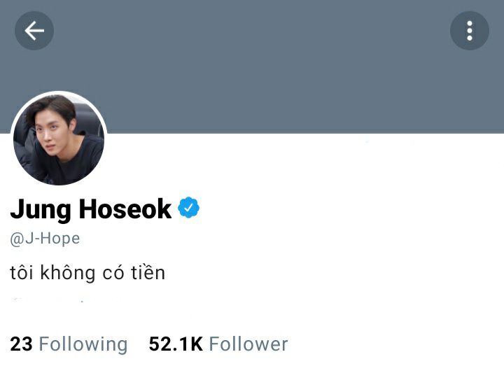The height and width of the screenshot is (373, 504).
Task: Tap the word Jung in profile name
Action: [41, 210]
